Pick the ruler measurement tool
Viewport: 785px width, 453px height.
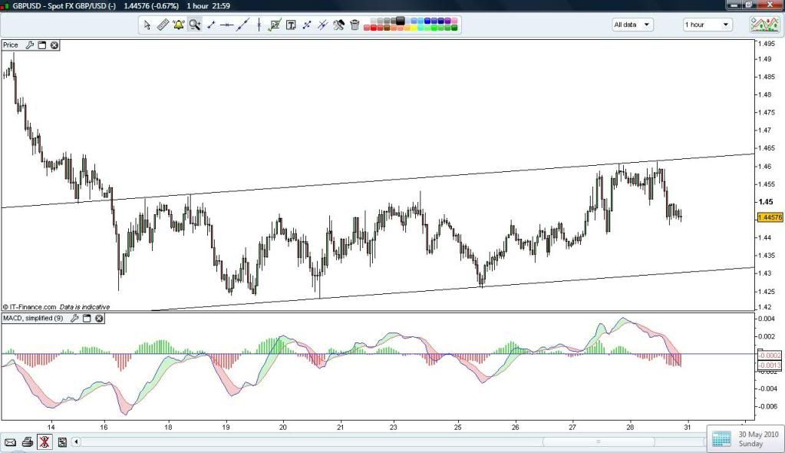[163, 25]
